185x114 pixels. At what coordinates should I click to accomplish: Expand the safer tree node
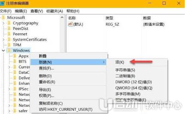pos(9,111)
